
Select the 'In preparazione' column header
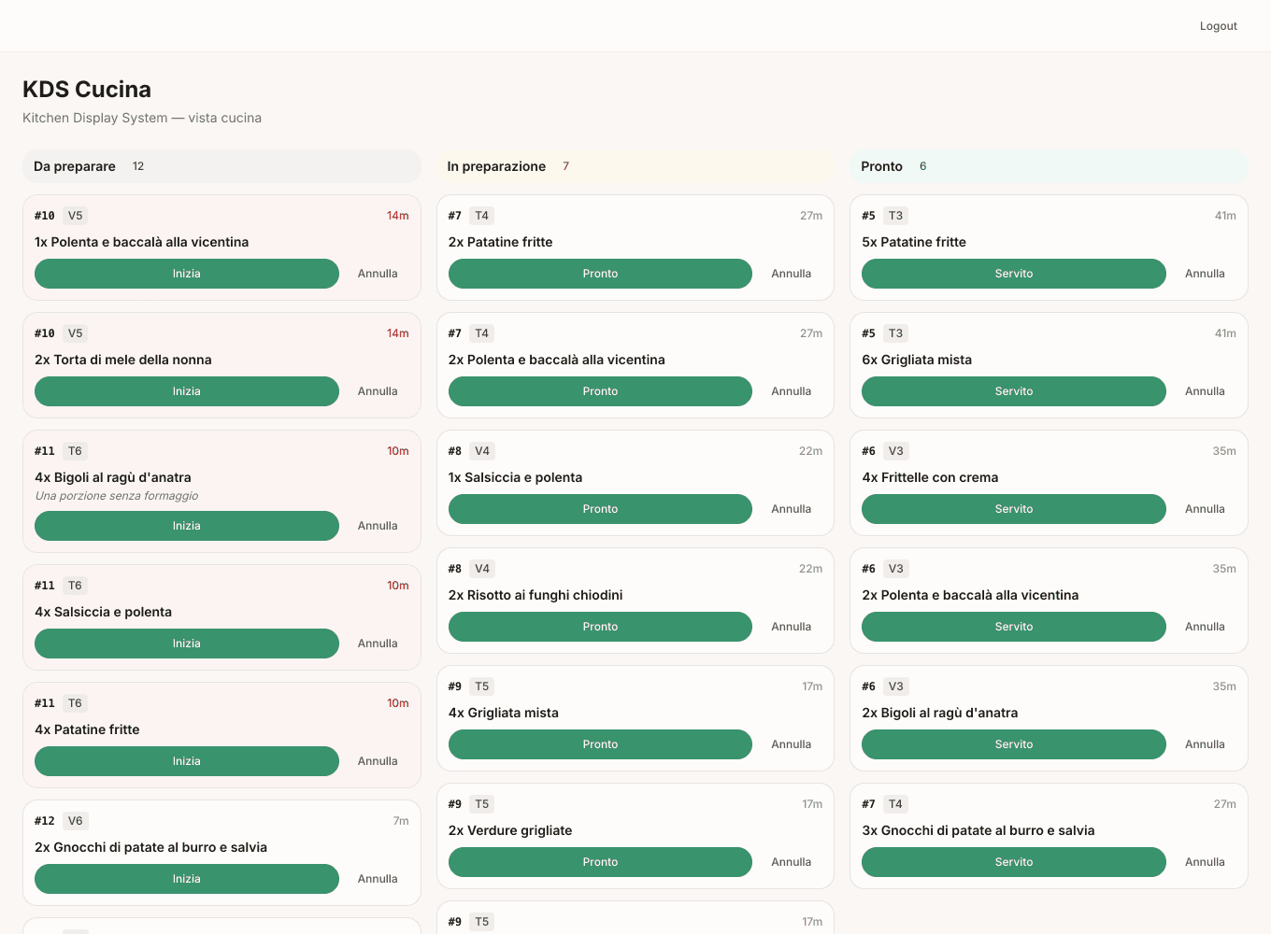point(635,166)
